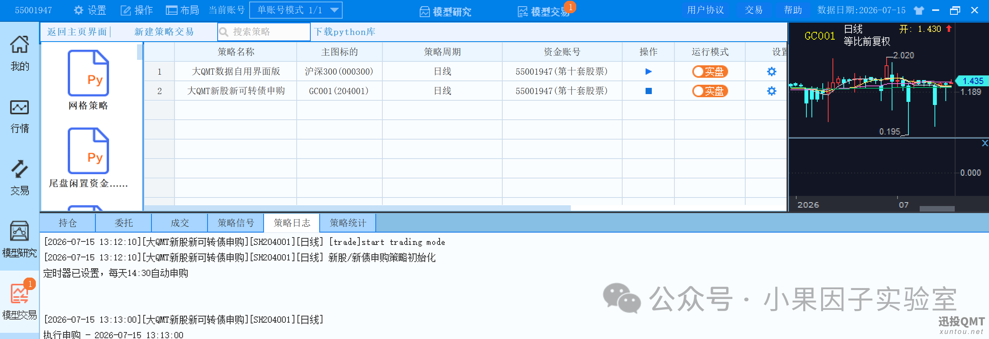989x339 pixels.
Task: Select strategy name 大QMT数据自用界面版
Action: tap(236, 72)
